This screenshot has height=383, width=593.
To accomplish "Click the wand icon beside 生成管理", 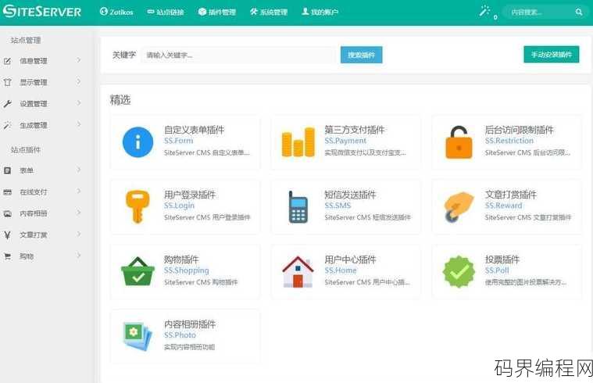I will (x=7, y=125).
